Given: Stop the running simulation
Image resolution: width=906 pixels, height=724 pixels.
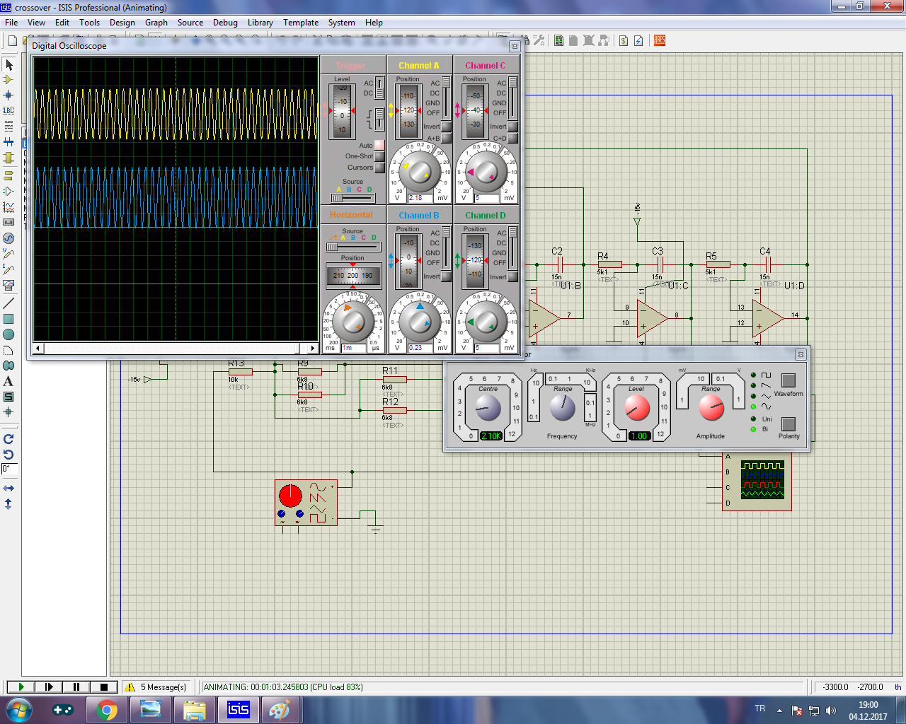Looking at the screenshot, I should click(104, 687).
